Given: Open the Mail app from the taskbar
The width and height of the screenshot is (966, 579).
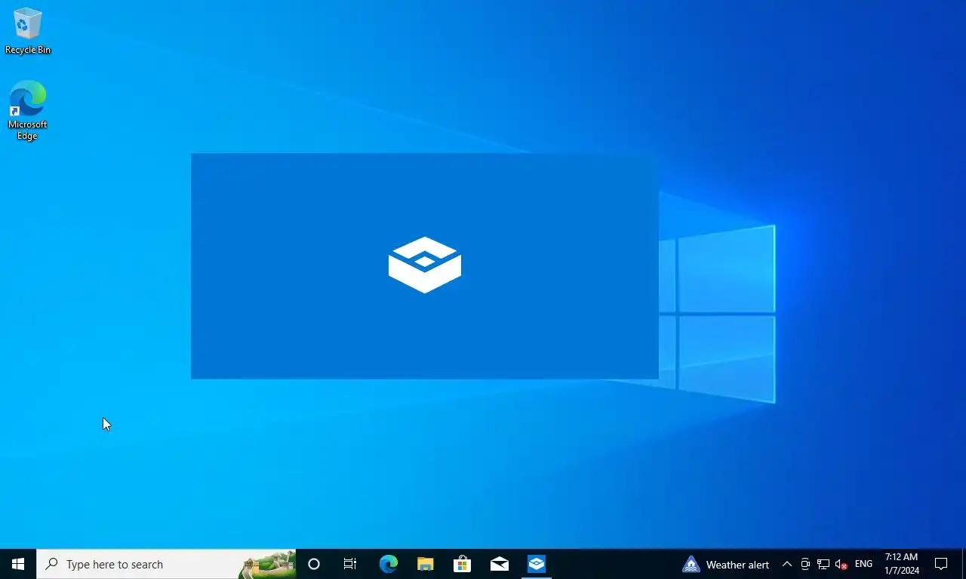Looking at the screenshot, I should [499, 564].
